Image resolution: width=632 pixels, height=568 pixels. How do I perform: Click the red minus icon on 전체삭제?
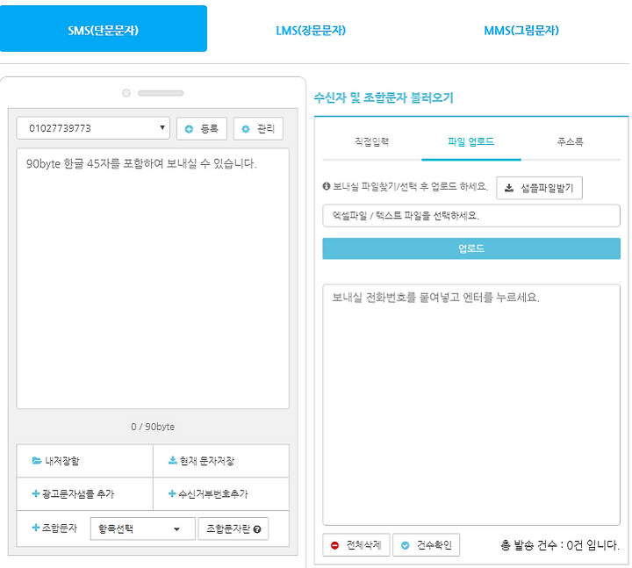coord(334,545)
